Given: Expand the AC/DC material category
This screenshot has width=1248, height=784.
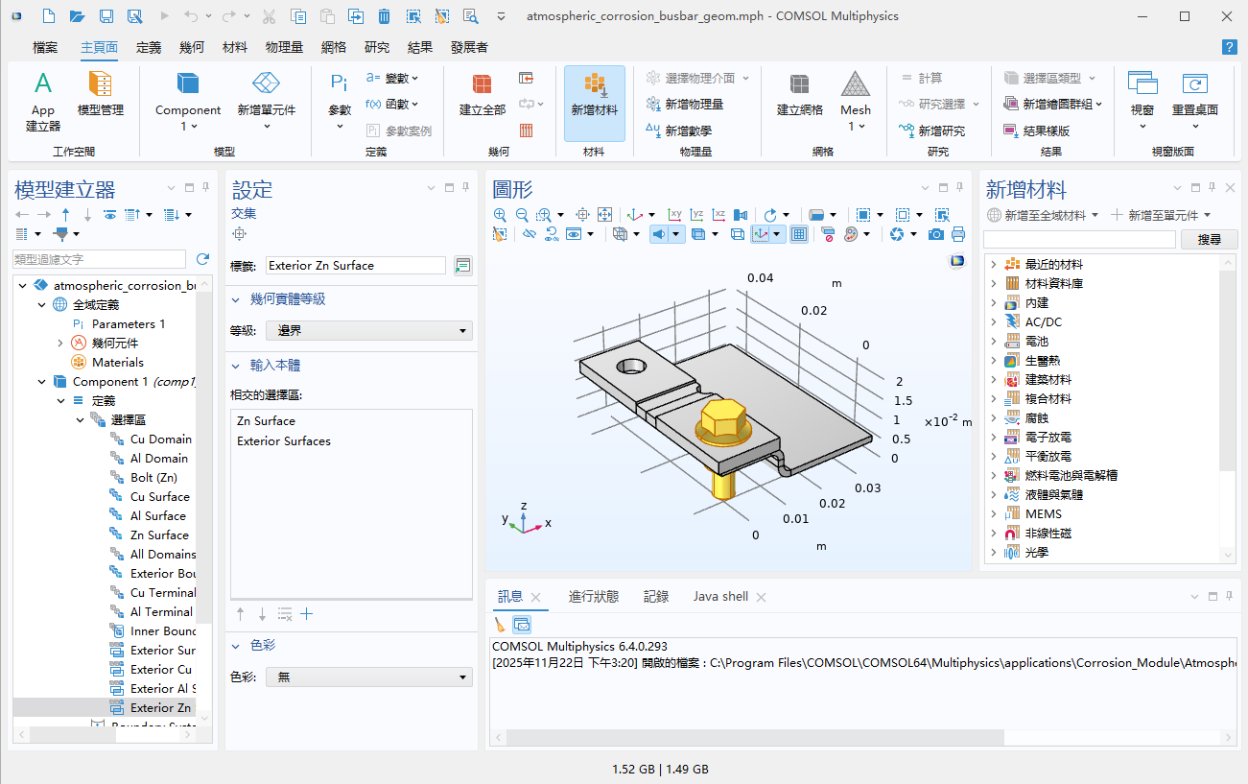Looking at the screenshot, I should click(994, 322).
